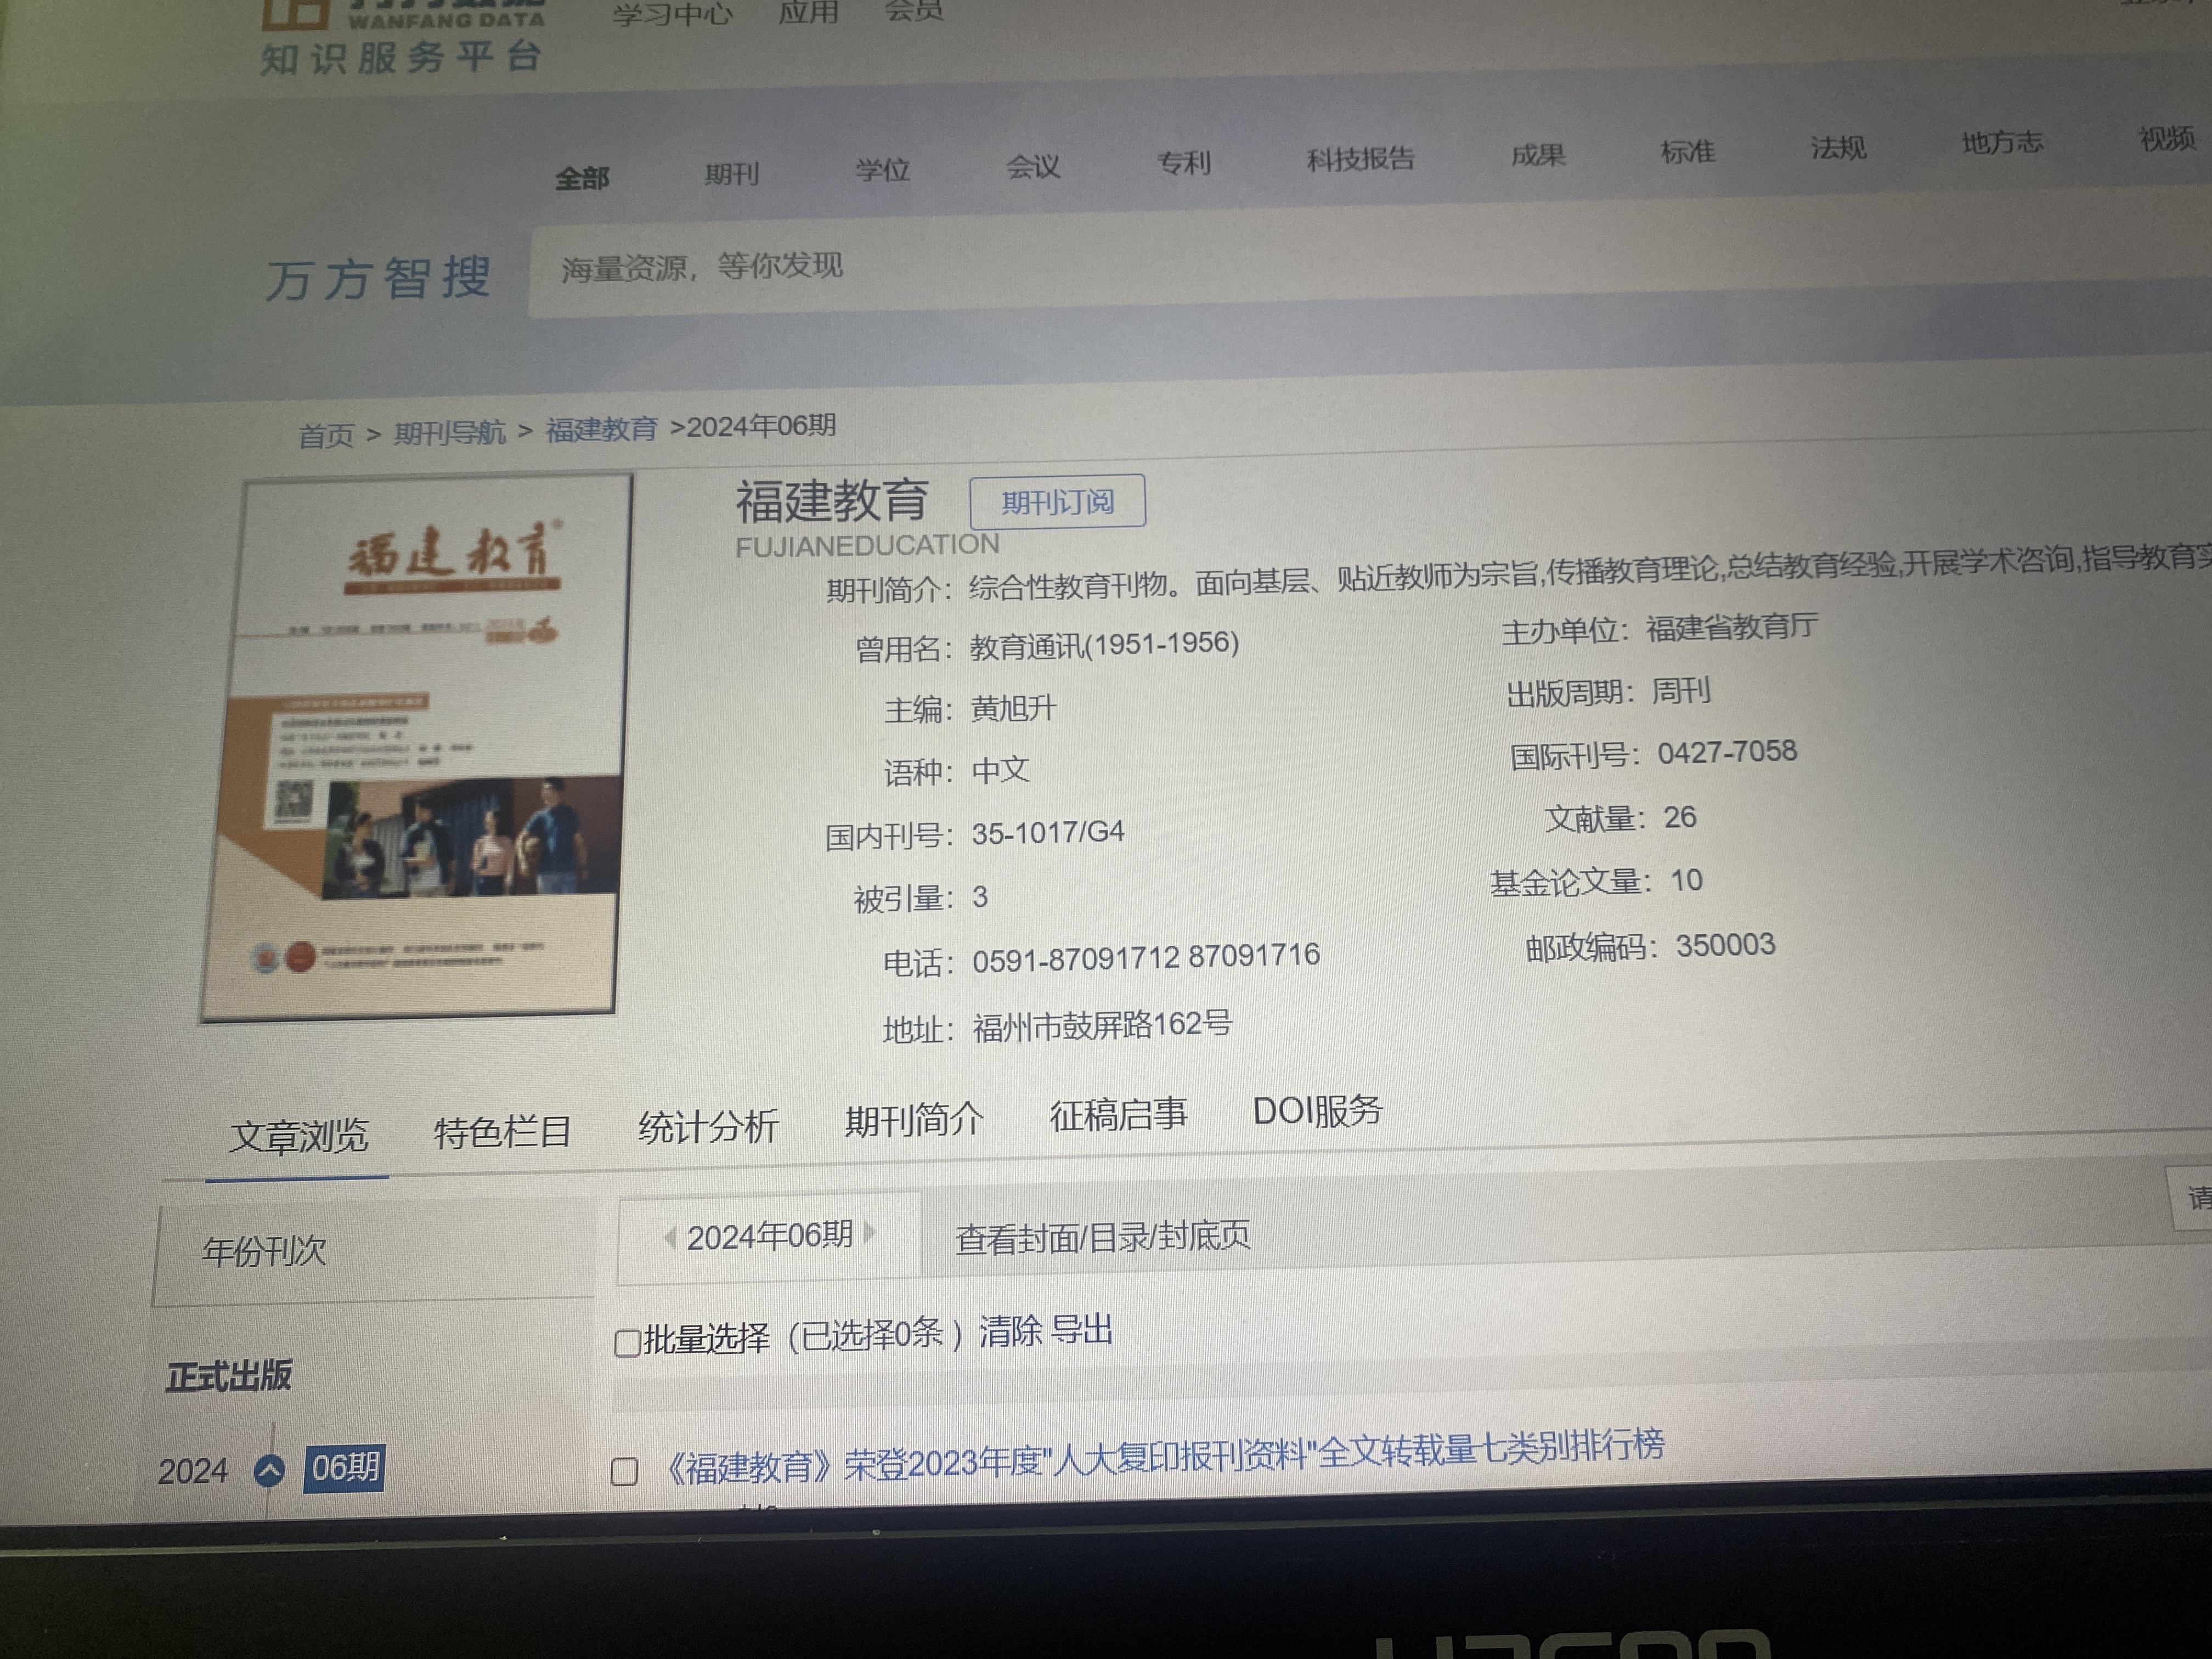Click 地址 value 福州市鼓屏路162号
Image resolution: width=2212 pixels, height=1659 pixels.
coord(1102,1026)
